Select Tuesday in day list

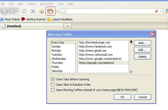pos(63,55)
